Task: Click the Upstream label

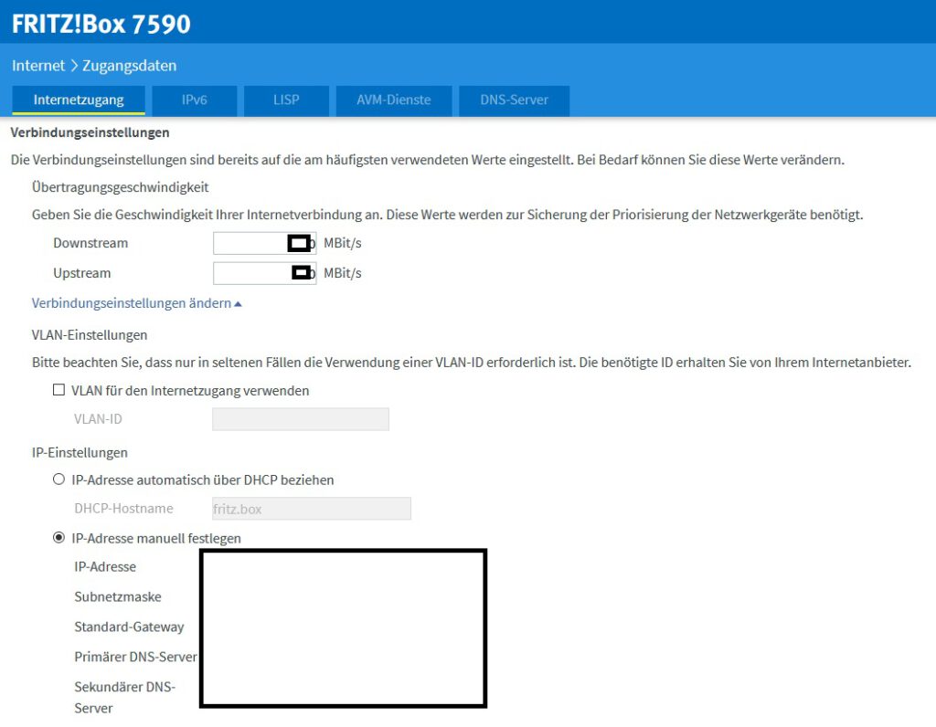Action: coord(82,273)
